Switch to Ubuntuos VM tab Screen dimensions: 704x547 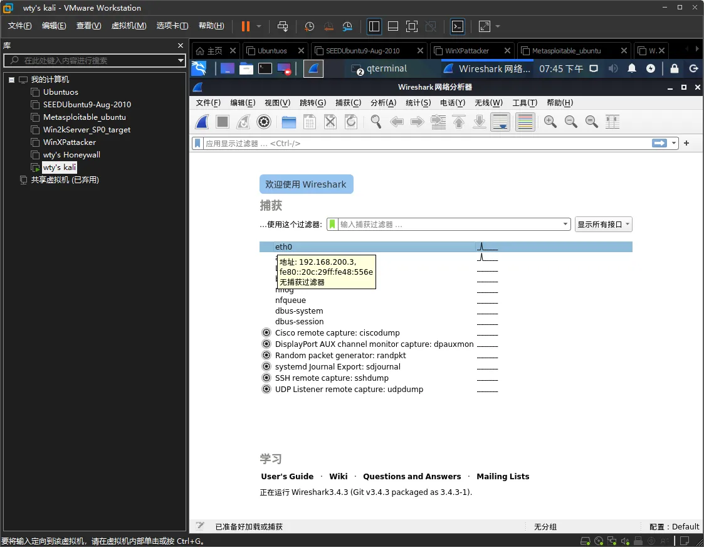pyautogui.click(x=271, y=51)
